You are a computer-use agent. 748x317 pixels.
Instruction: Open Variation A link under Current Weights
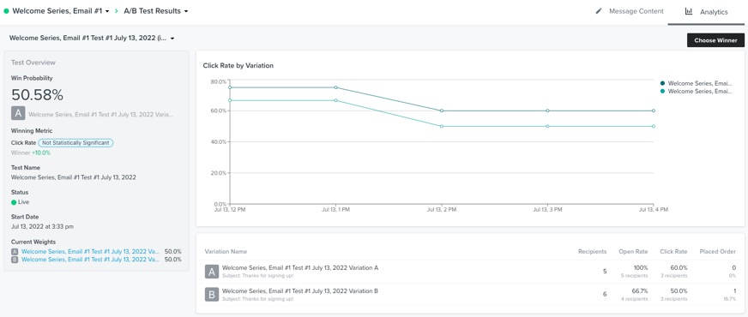pyautogui.click(x=91, y=252)
